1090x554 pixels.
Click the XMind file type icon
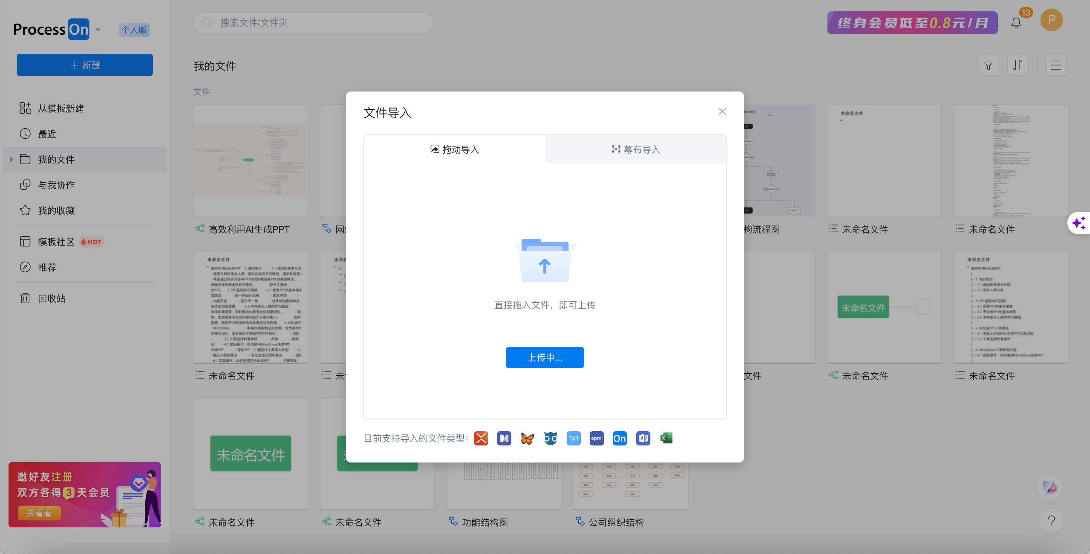(x=481, y=438)
